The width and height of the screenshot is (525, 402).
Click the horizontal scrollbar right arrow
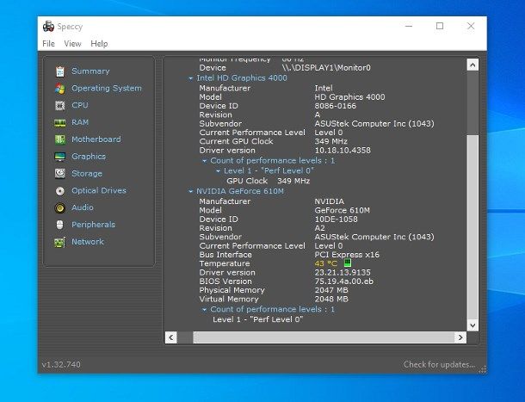coord(460,337)
